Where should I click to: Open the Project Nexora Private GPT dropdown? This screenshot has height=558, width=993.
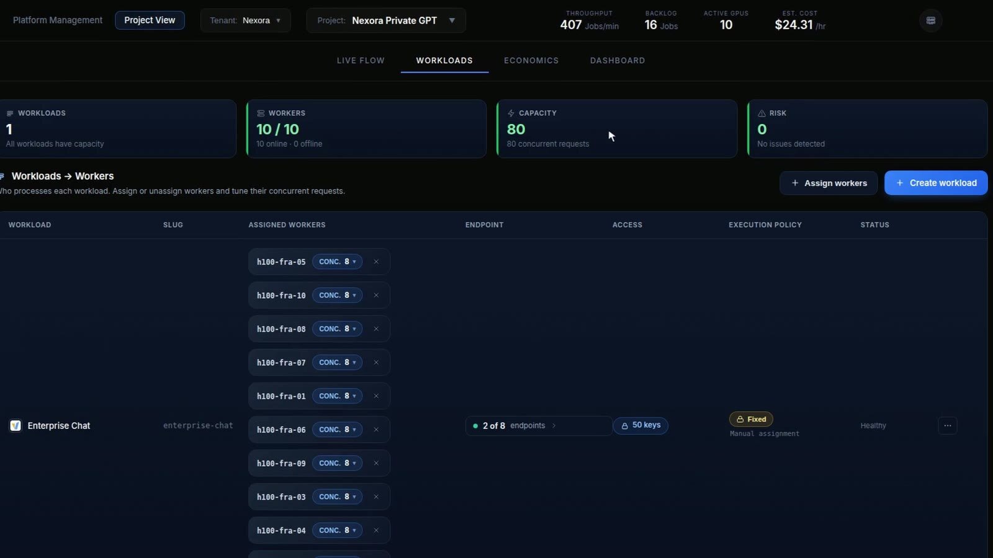pos(386,20)
